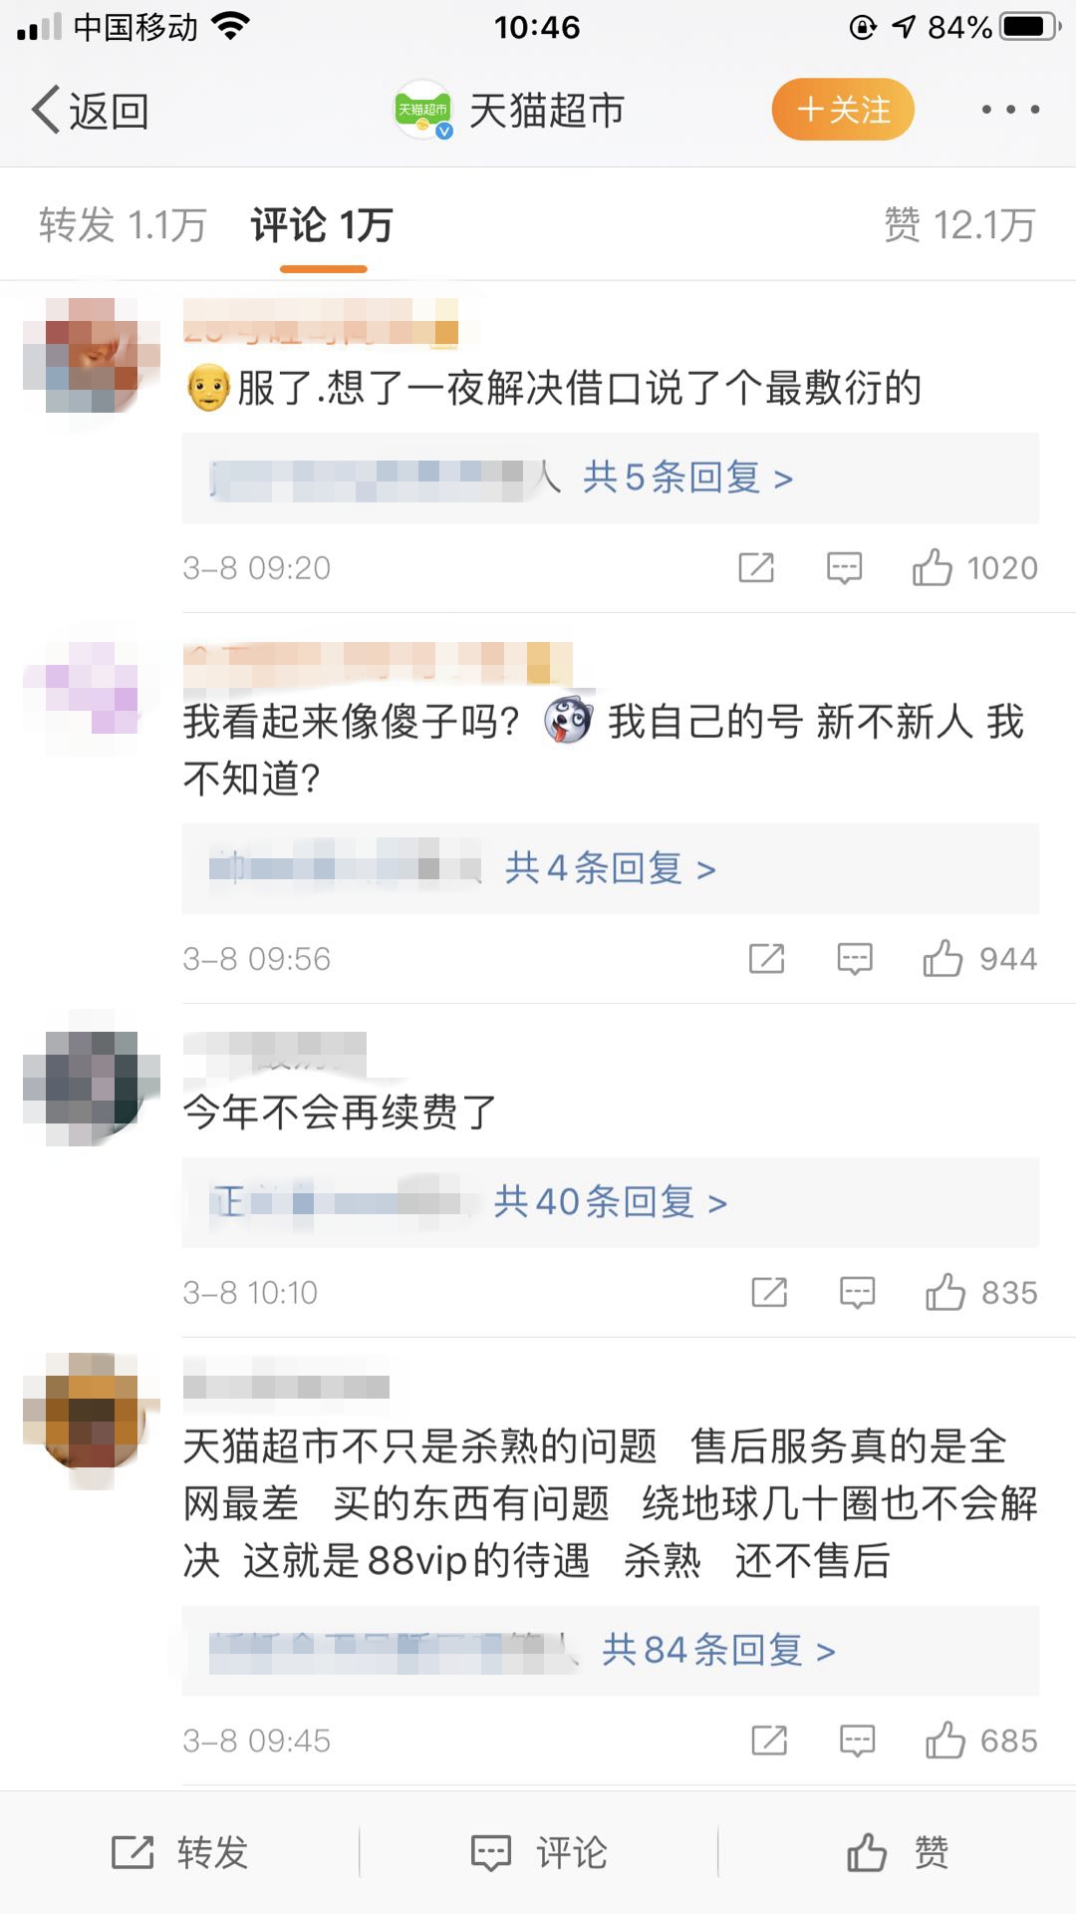
Task: Follow 天猫超市 with the +关注 button
Action: tap(843, 110)
